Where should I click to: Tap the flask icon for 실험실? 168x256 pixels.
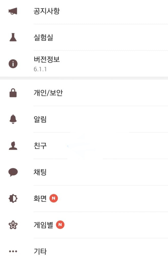point(13,38)
